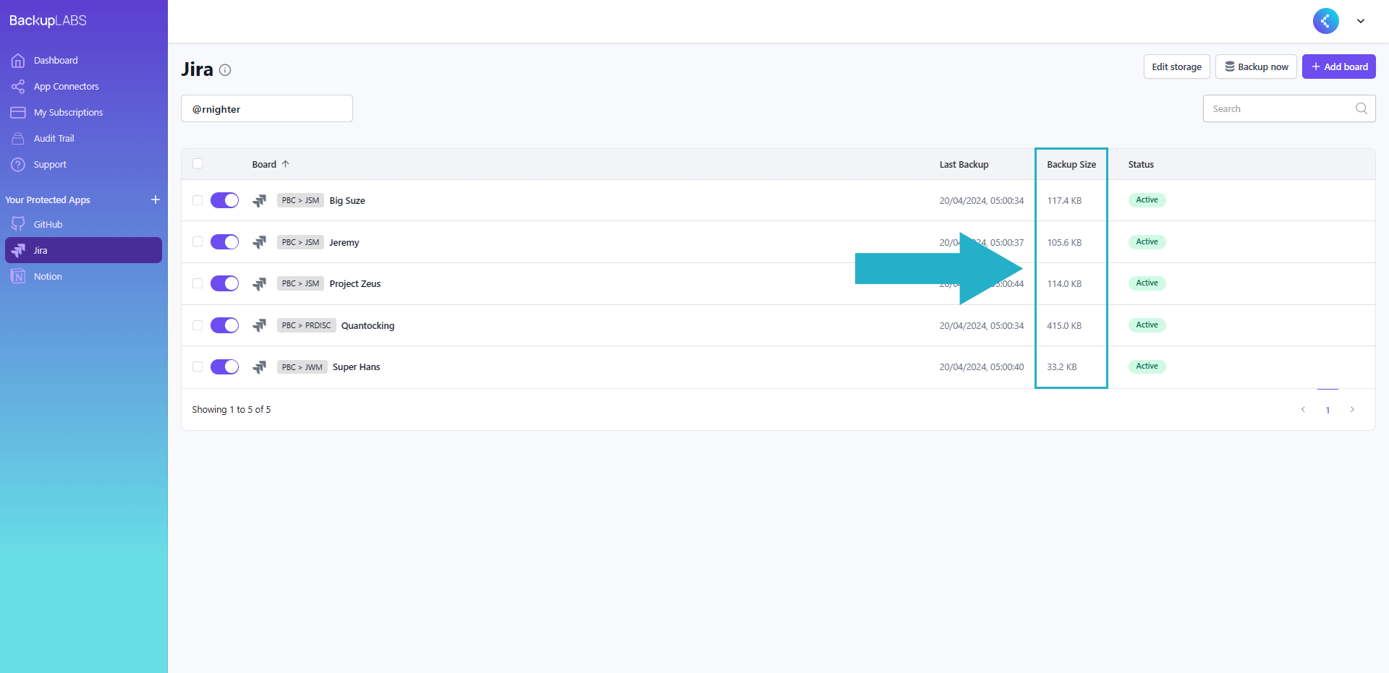Expand the user account dropdown chevron
The height and width of the screenshot is (673, 1389).
pyautogui.click(x=1361, y=21)
